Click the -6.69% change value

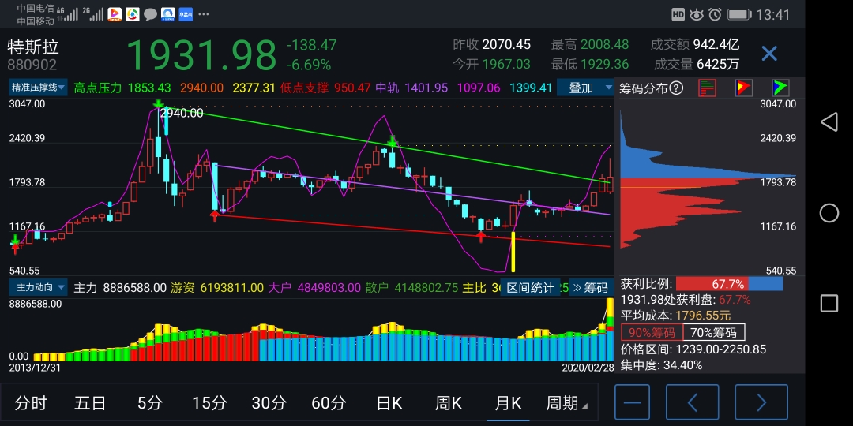coord(309,65)
